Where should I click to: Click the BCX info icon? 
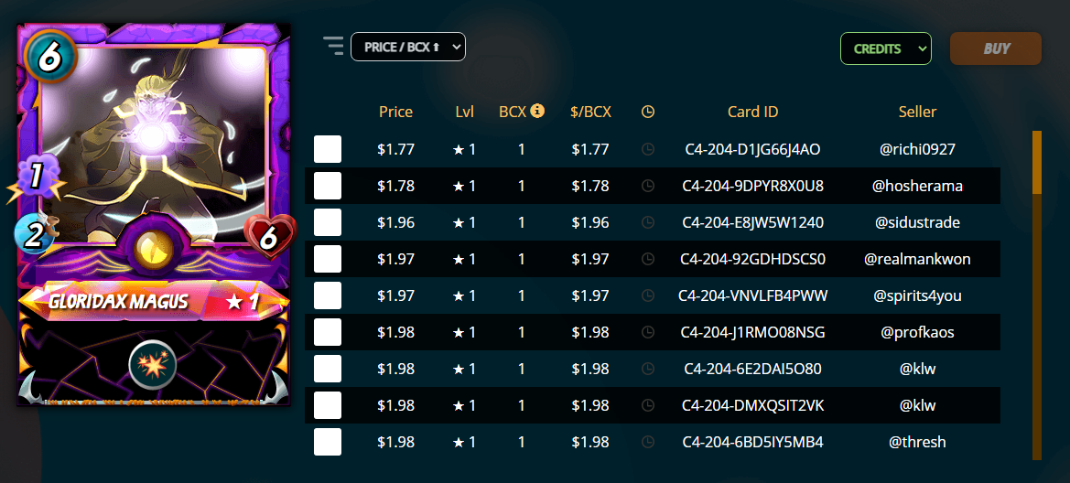point(537,111)
